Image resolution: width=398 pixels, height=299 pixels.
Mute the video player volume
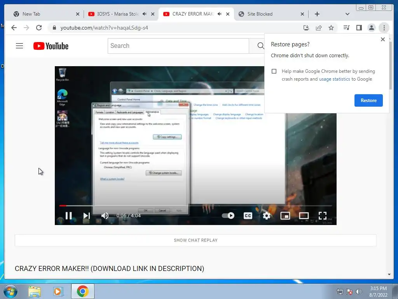click(105, 216)
